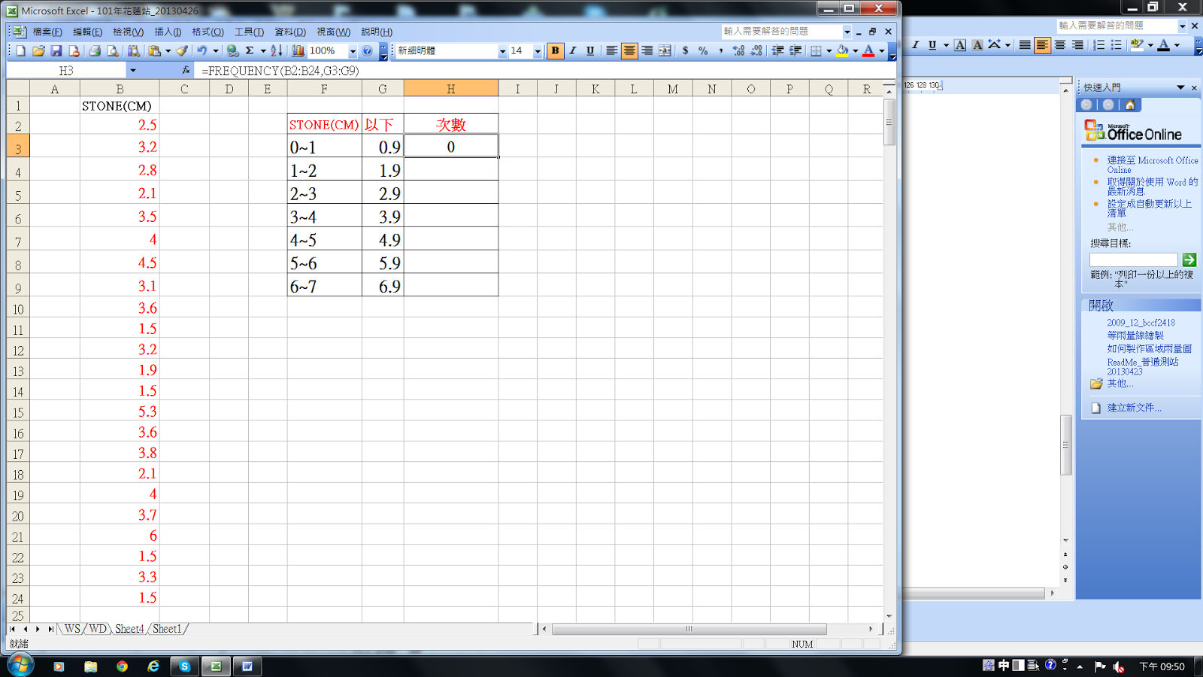Sort ascending with the A-Z icon
The width and height of the screenshot is (1203, 677).
(276, 51)
